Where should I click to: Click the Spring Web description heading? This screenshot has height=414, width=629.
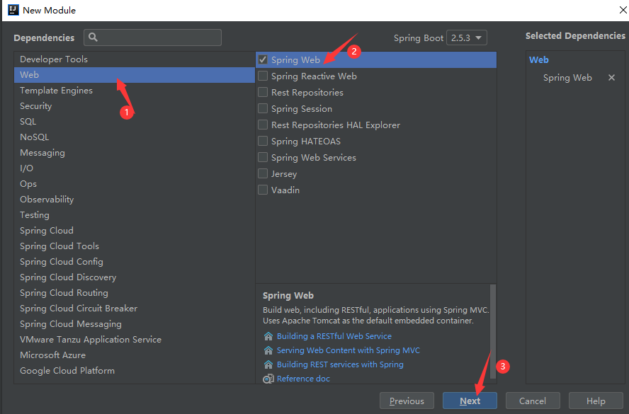pyautogui.click(x=288, y=295)
